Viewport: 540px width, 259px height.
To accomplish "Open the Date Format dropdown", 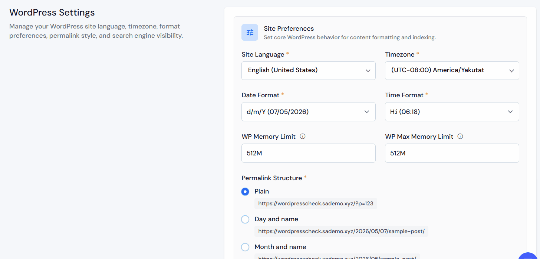I will tap(309, 112).
